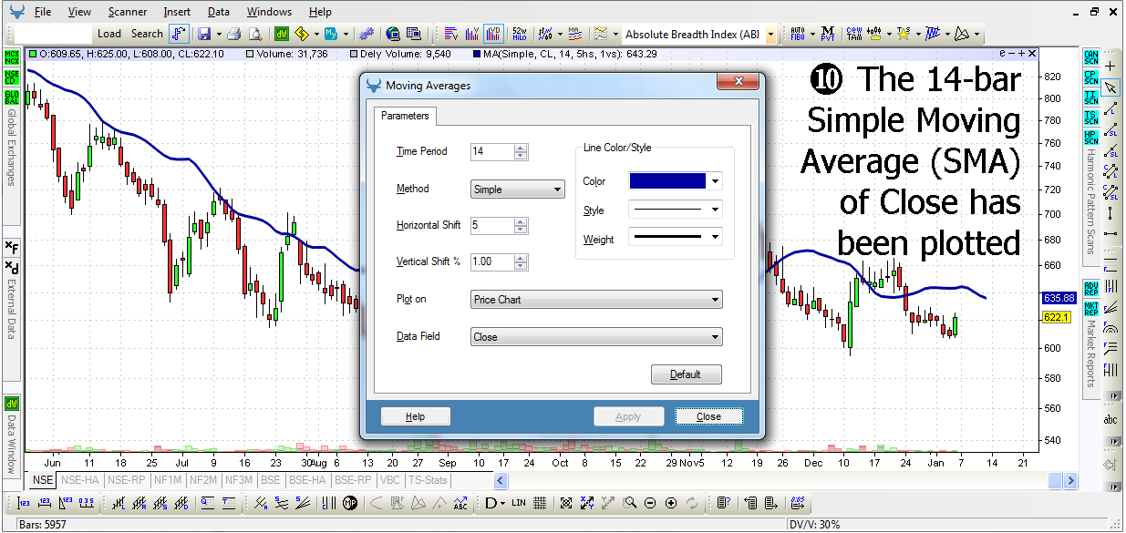This screenshot has width=1126, height=533.
Task: Open the Market Reports side panel
Action: pos(1090,355)
